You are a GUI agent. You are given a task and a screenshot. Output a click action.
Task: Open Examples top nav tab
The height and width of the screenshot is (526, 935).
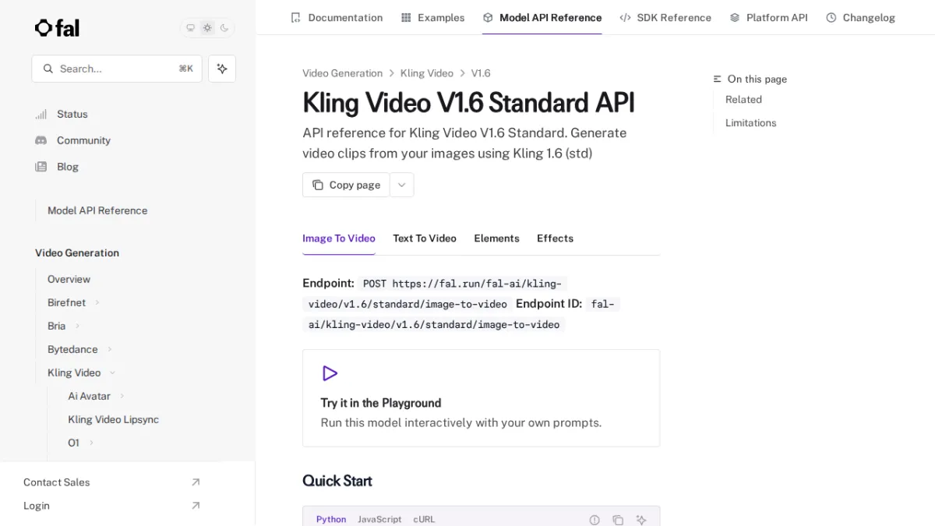(x=432, y=17)
